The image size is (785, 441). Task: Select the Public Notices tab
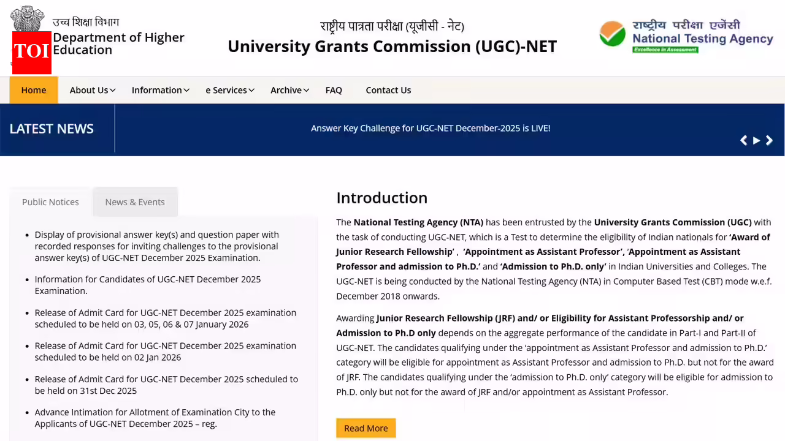click(x=50, y=202)
